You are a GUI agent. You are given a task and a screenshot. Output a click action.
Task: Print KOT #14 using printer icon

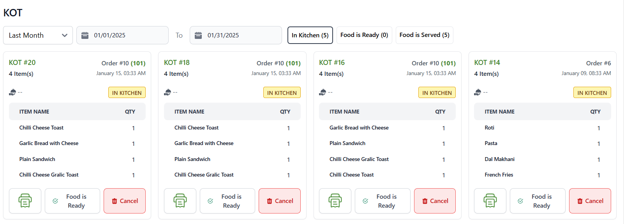click(490, 201)
